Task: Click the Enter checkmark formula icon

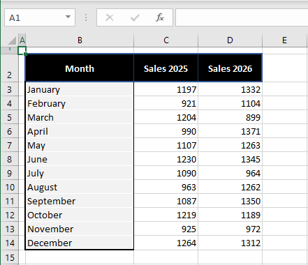Action: 135,17
